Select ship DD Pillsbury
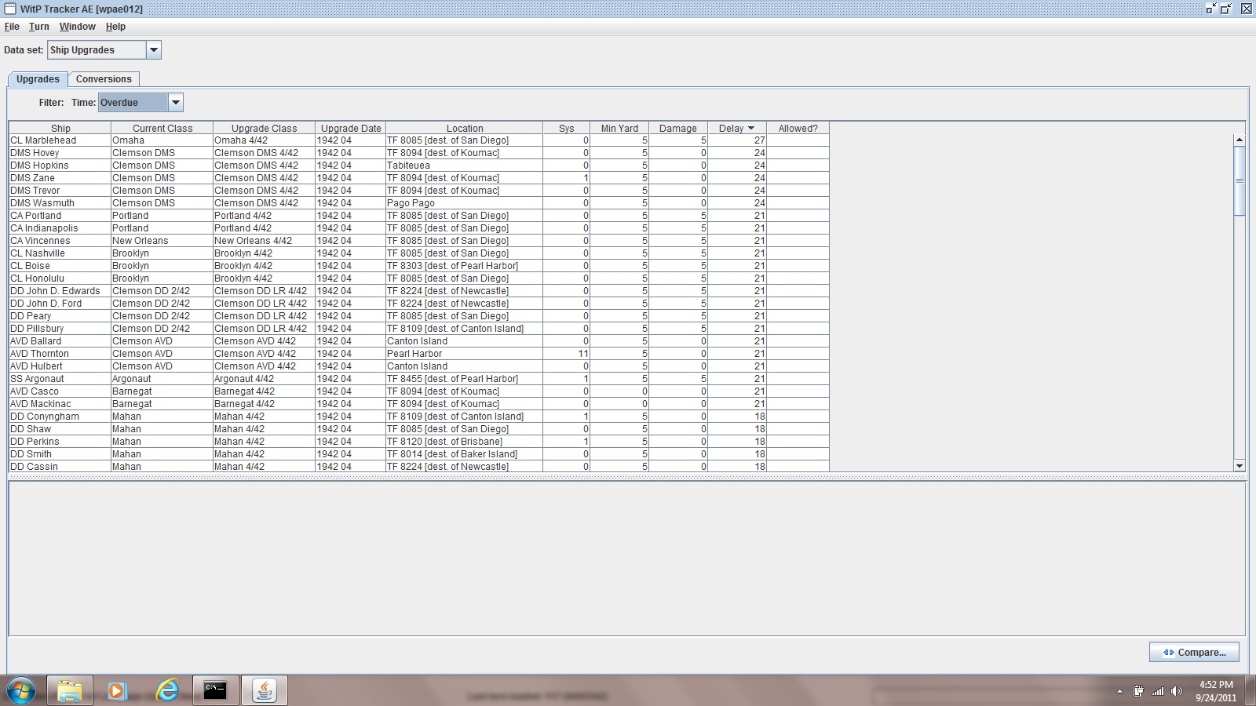This screenshot has height=706, width=1256. (60, 329)
